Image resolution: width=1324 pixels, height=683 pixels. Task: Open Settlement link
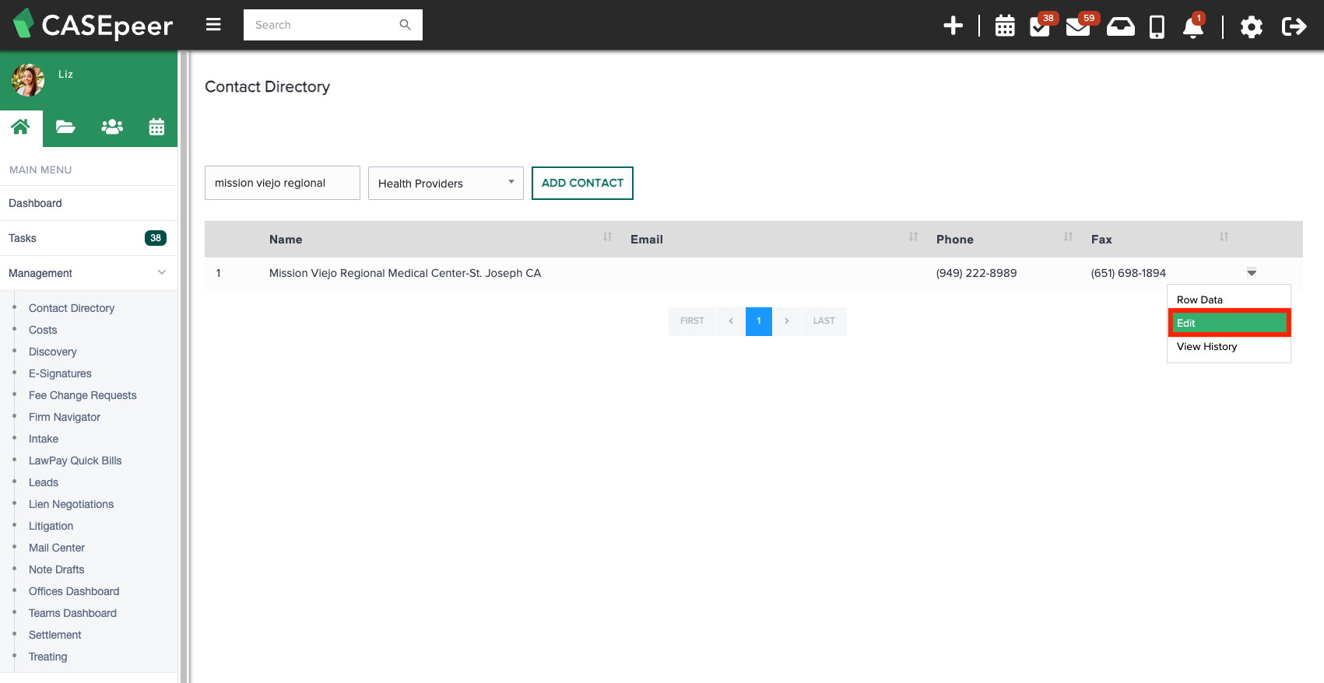[54, 635]
